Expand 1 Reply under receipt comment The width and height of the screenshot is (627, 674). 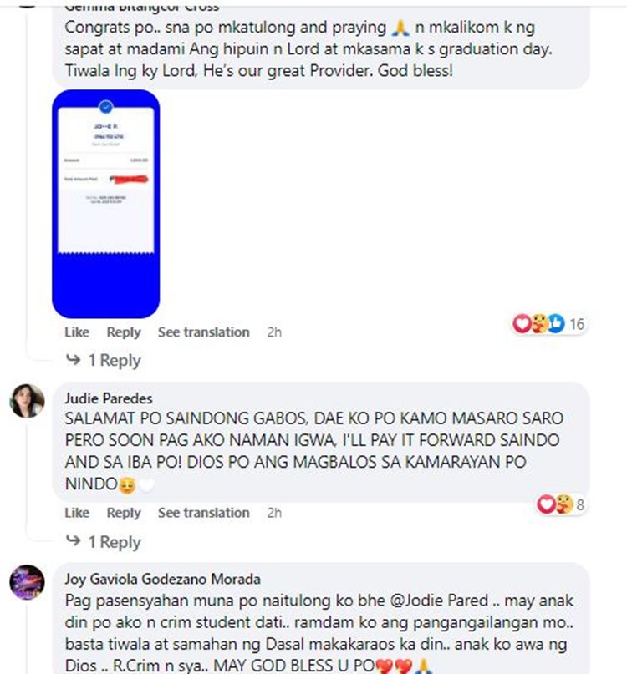coord(115,360)
